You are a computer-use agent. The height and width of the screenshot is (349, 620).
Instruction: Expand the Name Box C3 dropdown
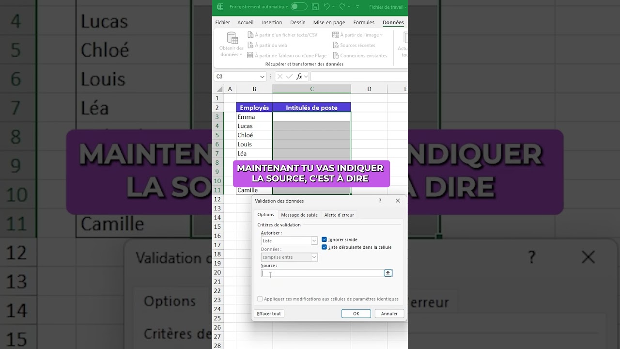coord(262,77)
